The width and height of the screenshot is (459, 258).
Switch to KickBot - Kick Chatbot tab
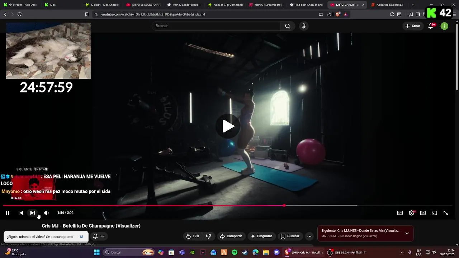pyautogui.click(x=103, y=5)
